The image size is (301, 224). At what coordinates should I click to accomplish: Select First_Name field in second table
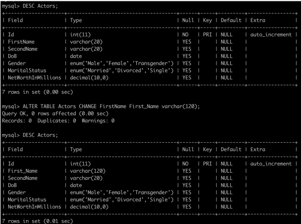23,171
